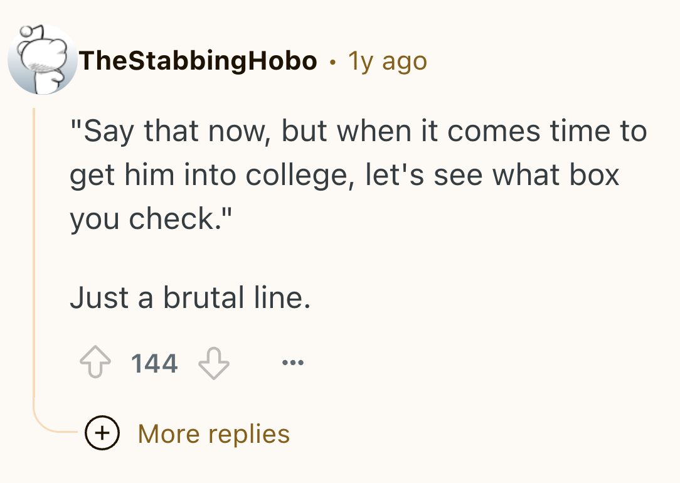The height and width of the screenshot is (483, 680).
Task: Open the three-dot more options menu
Action: point(293,362)
